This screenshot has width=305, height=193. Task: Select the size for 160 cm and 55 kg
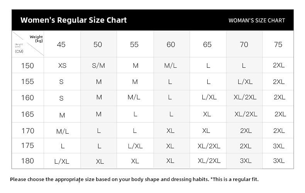134,97
